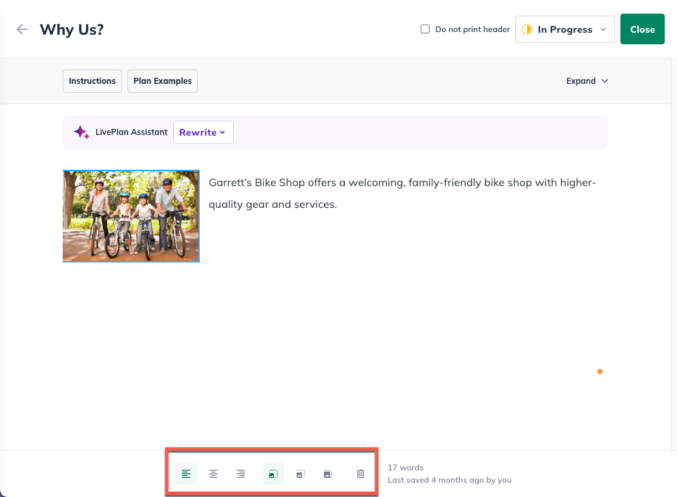Viewport: 677px width, 497px height.
Task: Click the LivePlan Assistant sparkle icon
Action: (82, 132)
